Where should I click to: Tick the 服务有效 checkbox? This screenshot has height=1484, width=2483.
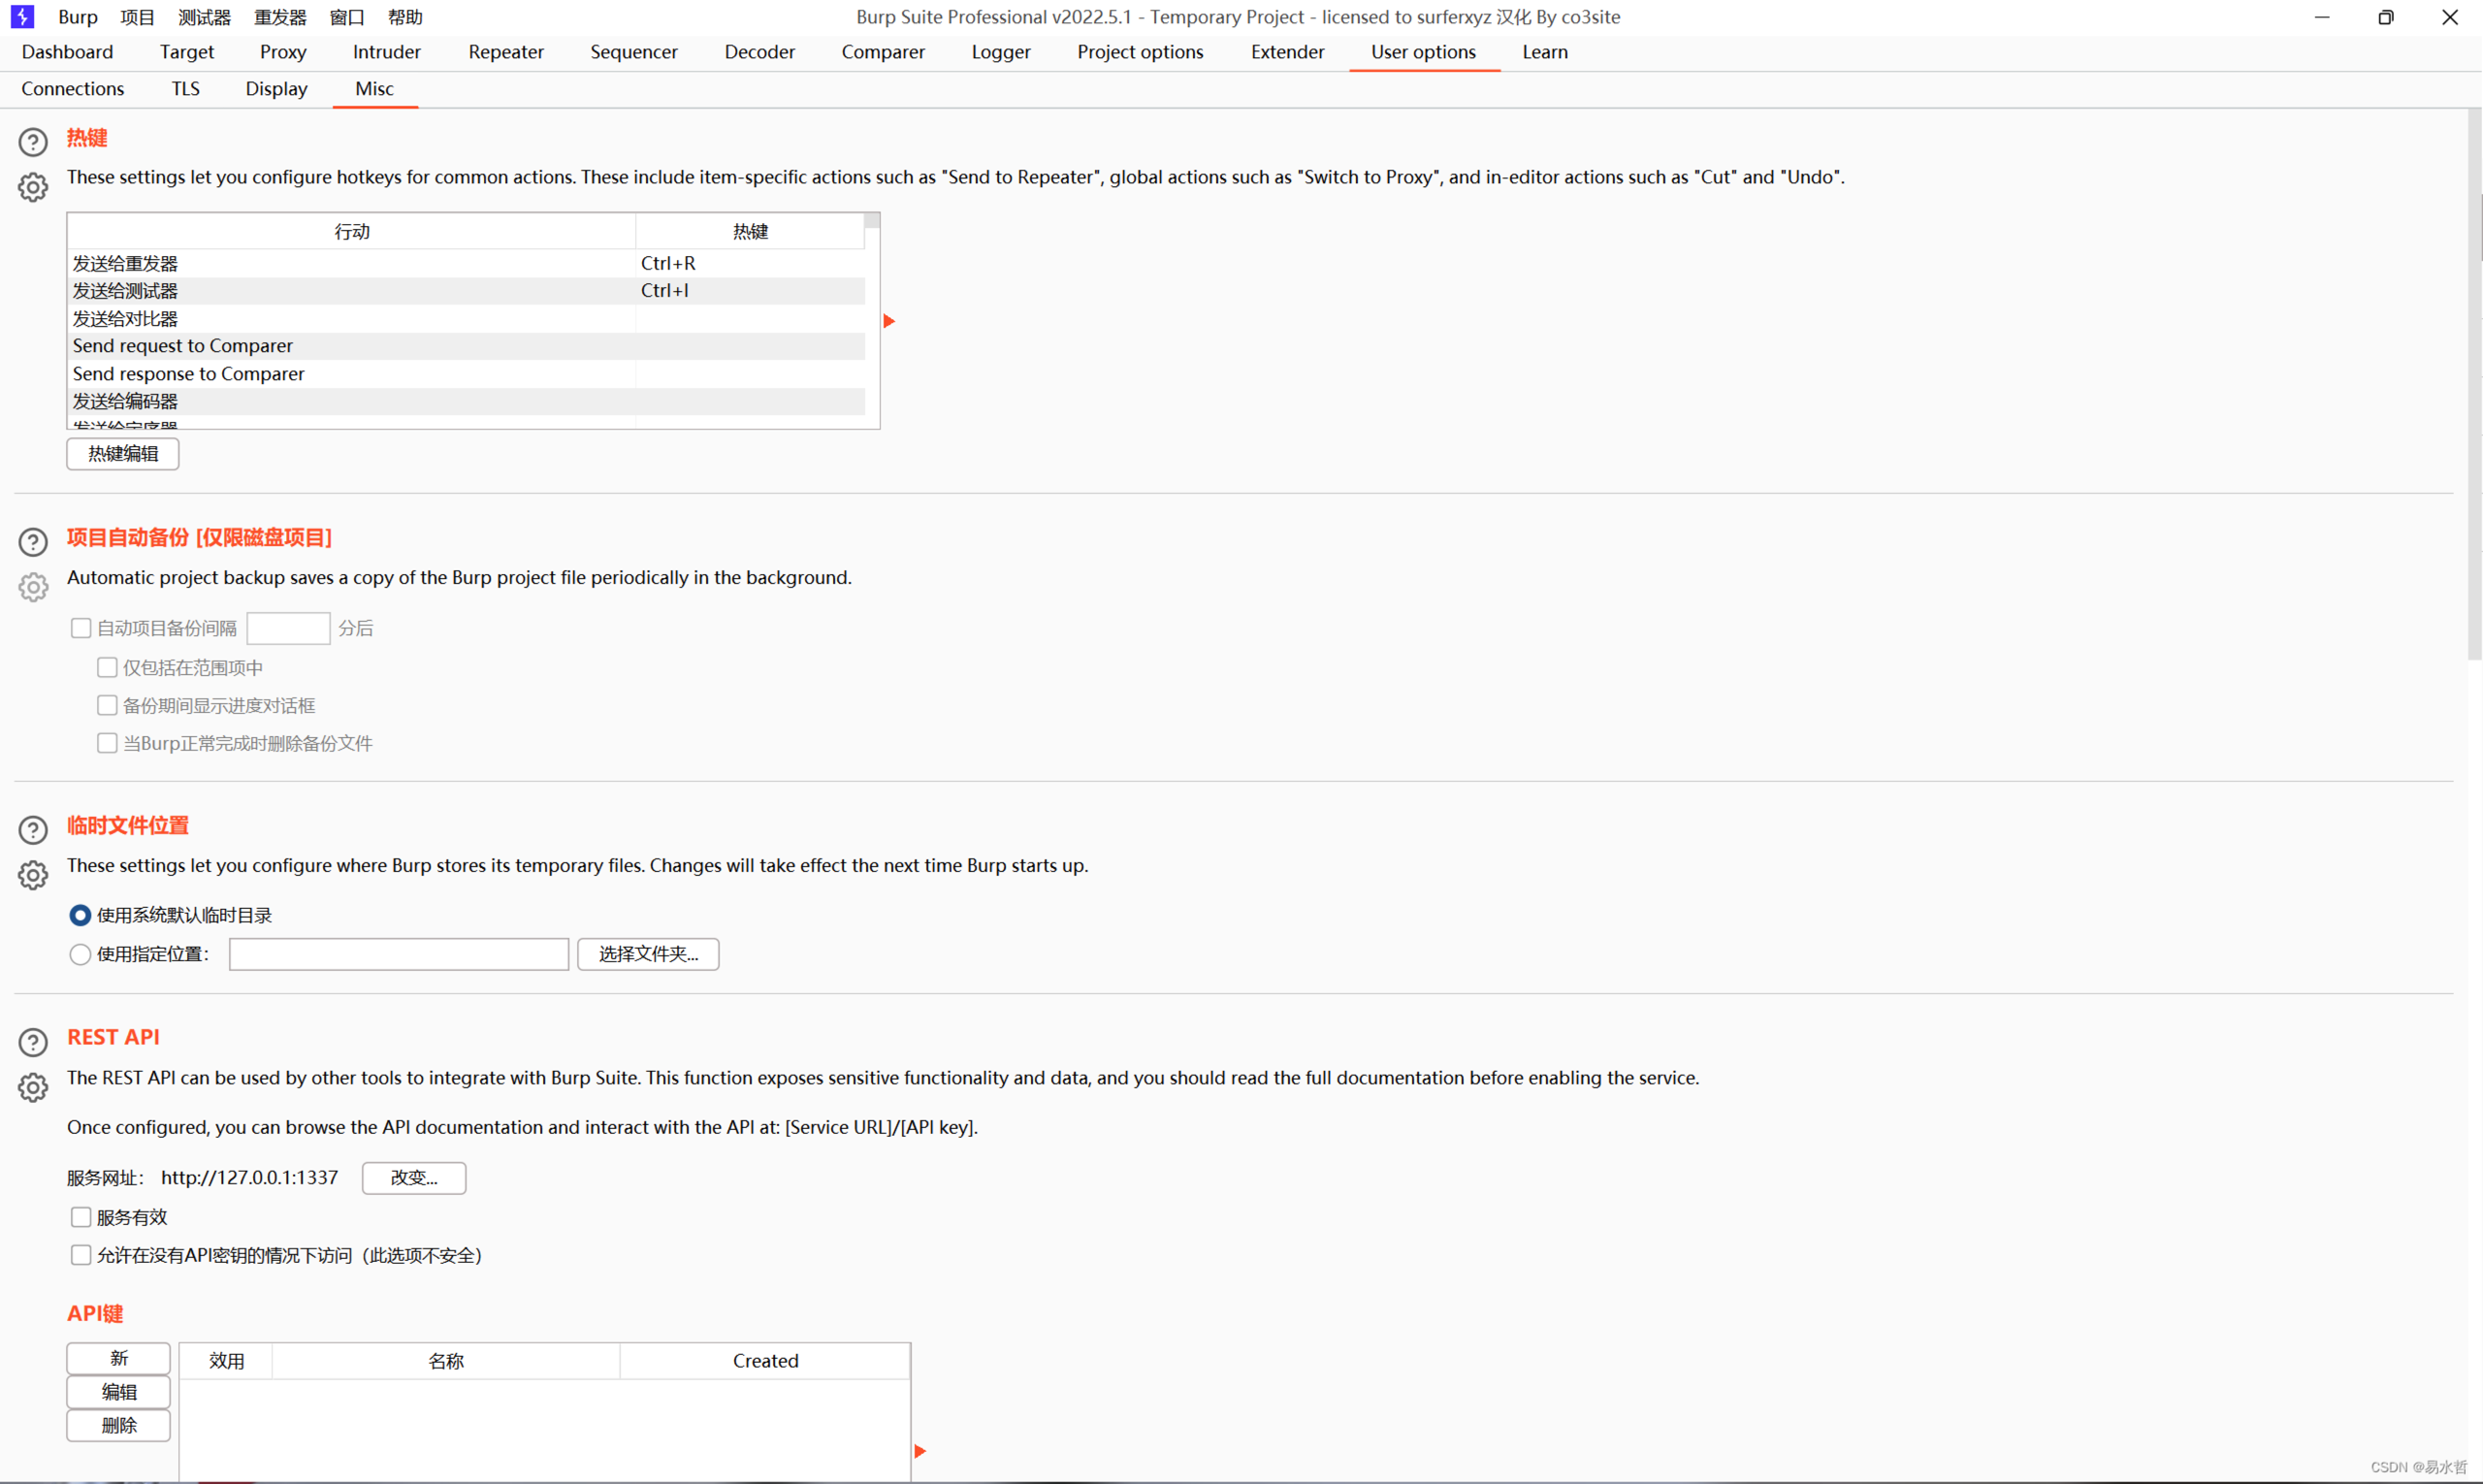[x=81, y=1217]
